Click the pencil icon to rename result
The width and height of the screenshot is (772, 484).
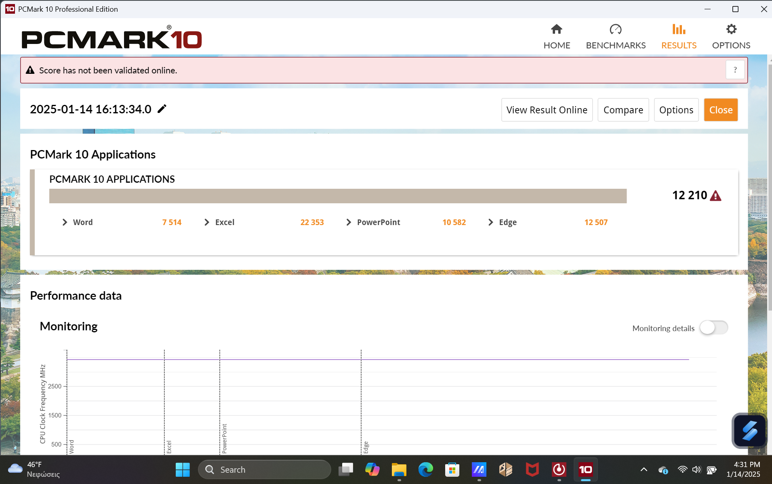click(162, 109)
